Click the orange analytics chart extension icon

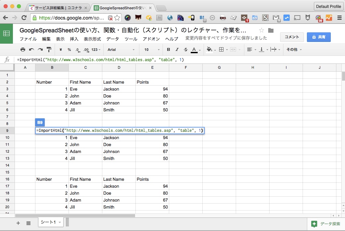pyautogui.click(x=329, y=18)
